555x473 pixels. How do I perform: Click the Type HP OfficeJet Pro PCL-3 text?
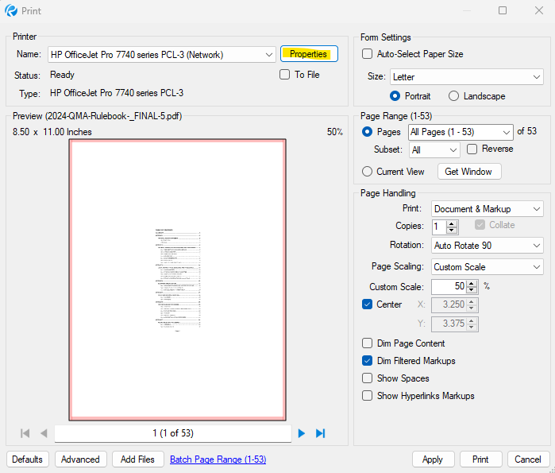point(117,93)
